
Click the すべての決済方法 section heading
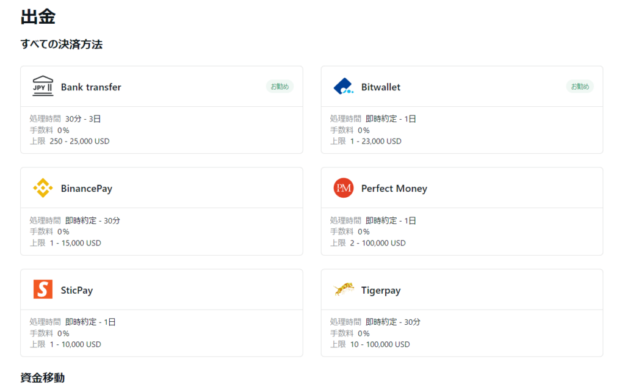click(x=62, y=44)
